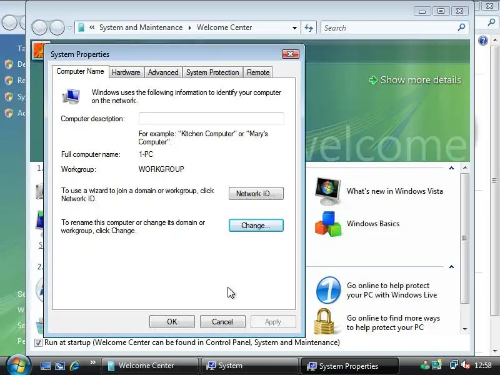Expand quick launch overflow chevron

pos(92,362)
